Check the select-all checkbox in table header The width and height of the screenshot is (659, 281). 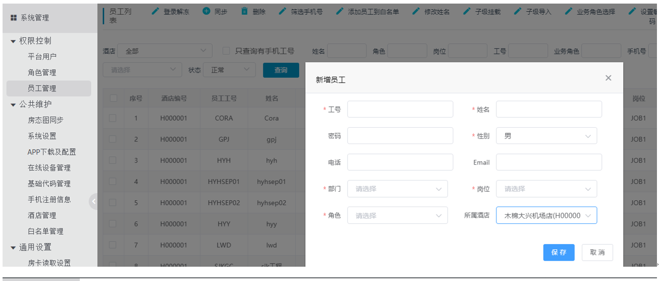click(x=113, y=99)
